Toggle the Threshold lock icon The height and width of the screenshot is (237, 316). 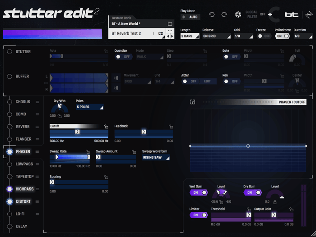249,209
